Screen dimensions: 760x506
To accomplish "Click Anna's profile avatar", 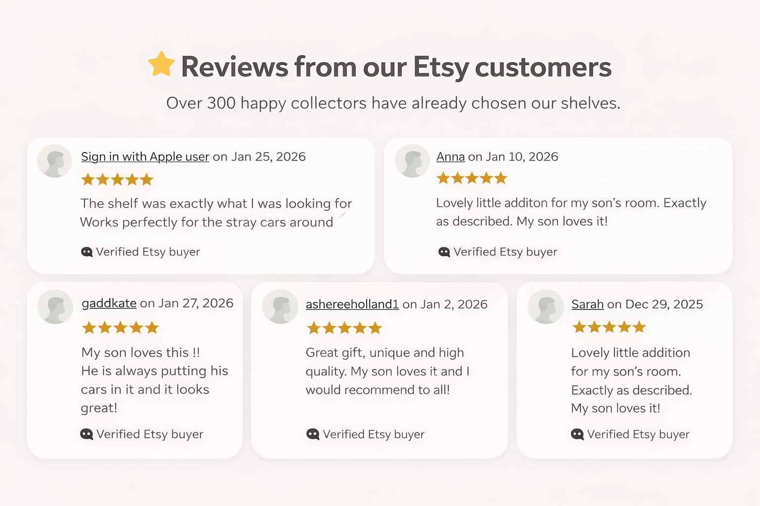I will click(412, 161).
